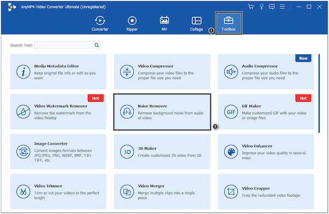Click the Hot badge on GIF Maker
The image size is (329, 214).
pos(303,98)
